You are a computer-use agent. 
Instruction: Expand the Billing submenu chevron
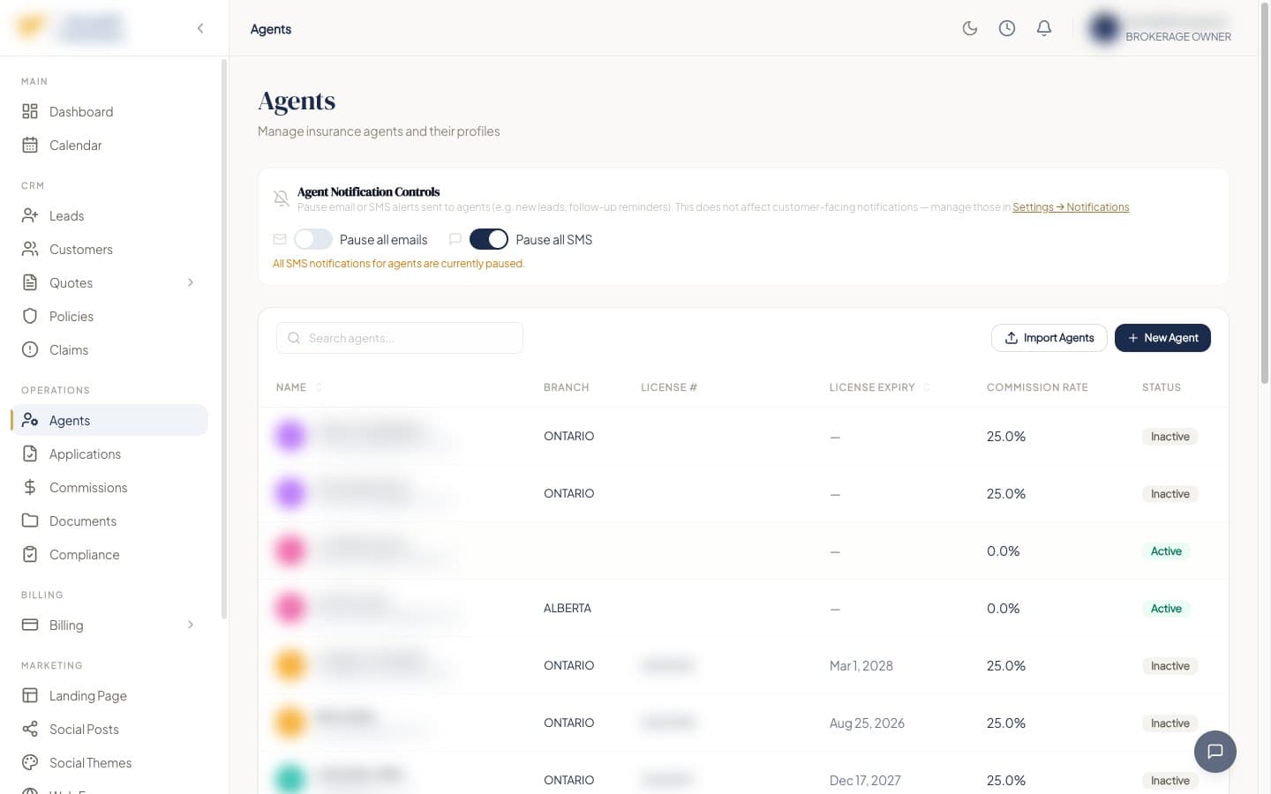coord(191,625)
